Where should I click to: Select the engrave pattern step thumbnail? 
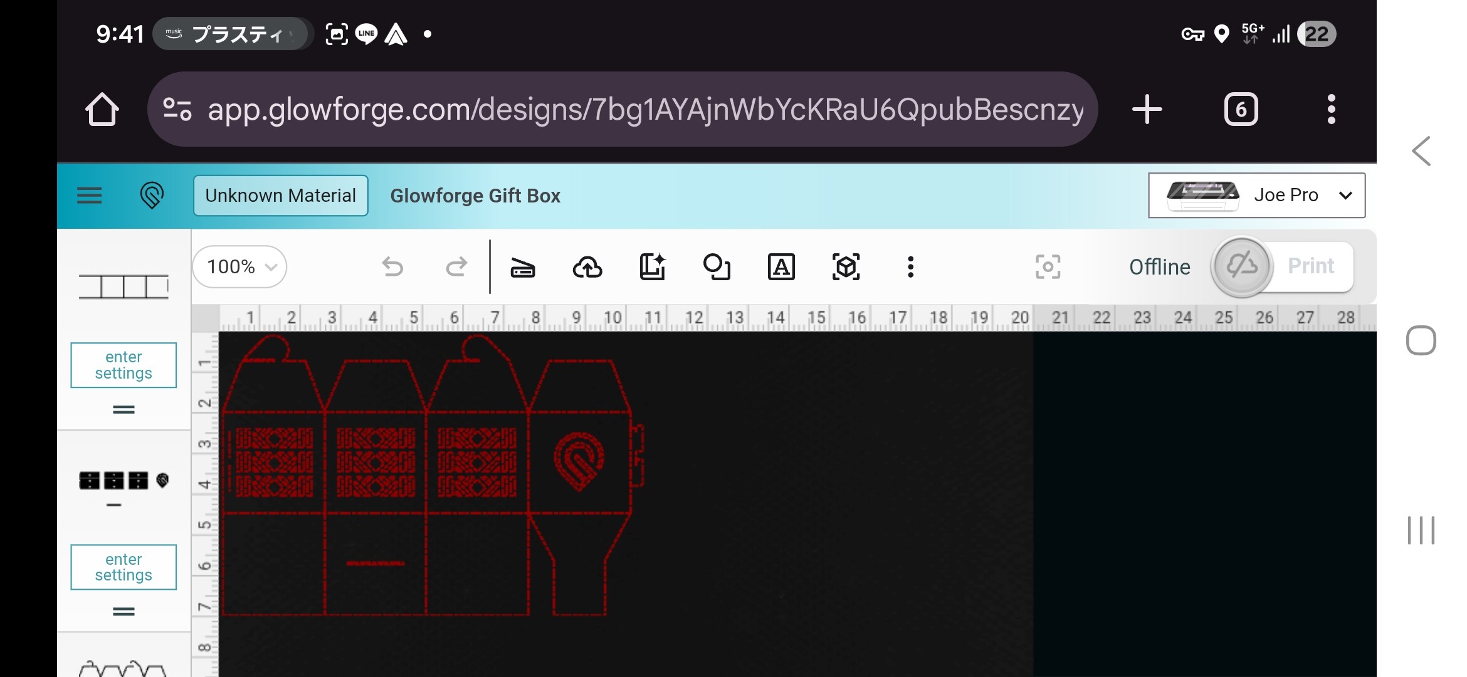(x=124, y=481)
